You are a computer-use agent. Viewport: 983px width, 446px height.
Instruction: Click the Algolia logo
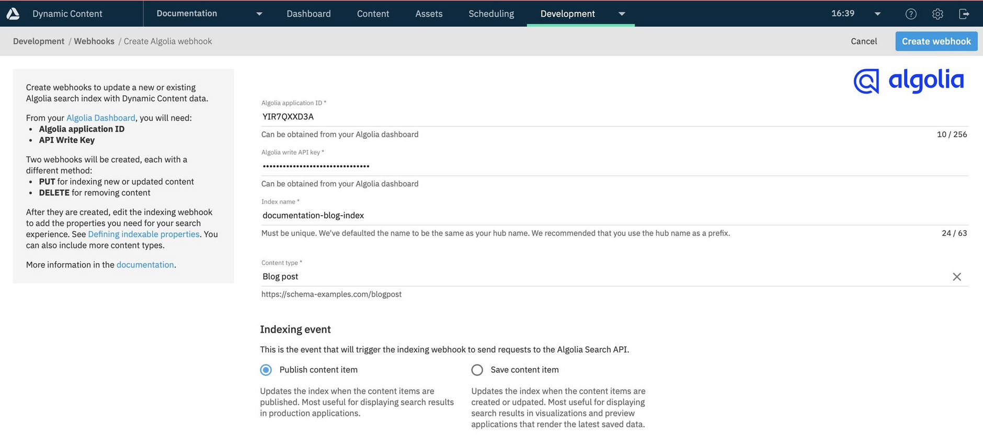(x=909, y=81)
